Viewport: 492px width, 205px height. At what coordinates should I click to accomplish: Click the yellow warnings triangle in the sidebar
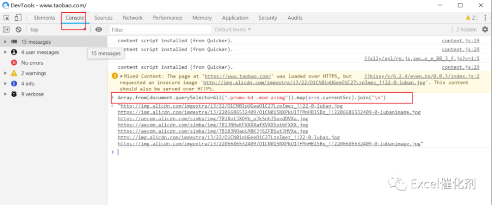[14, 73]
